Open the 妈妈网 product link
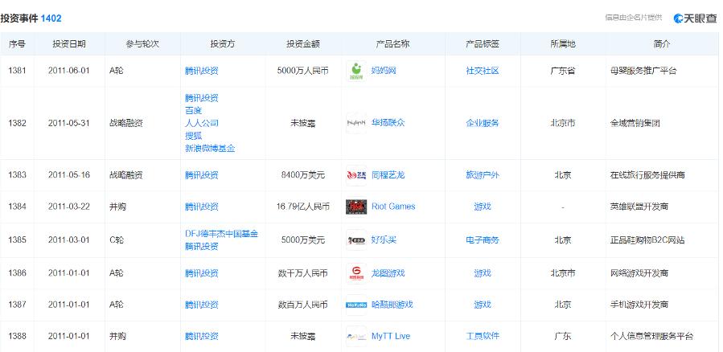 point(384,71)
